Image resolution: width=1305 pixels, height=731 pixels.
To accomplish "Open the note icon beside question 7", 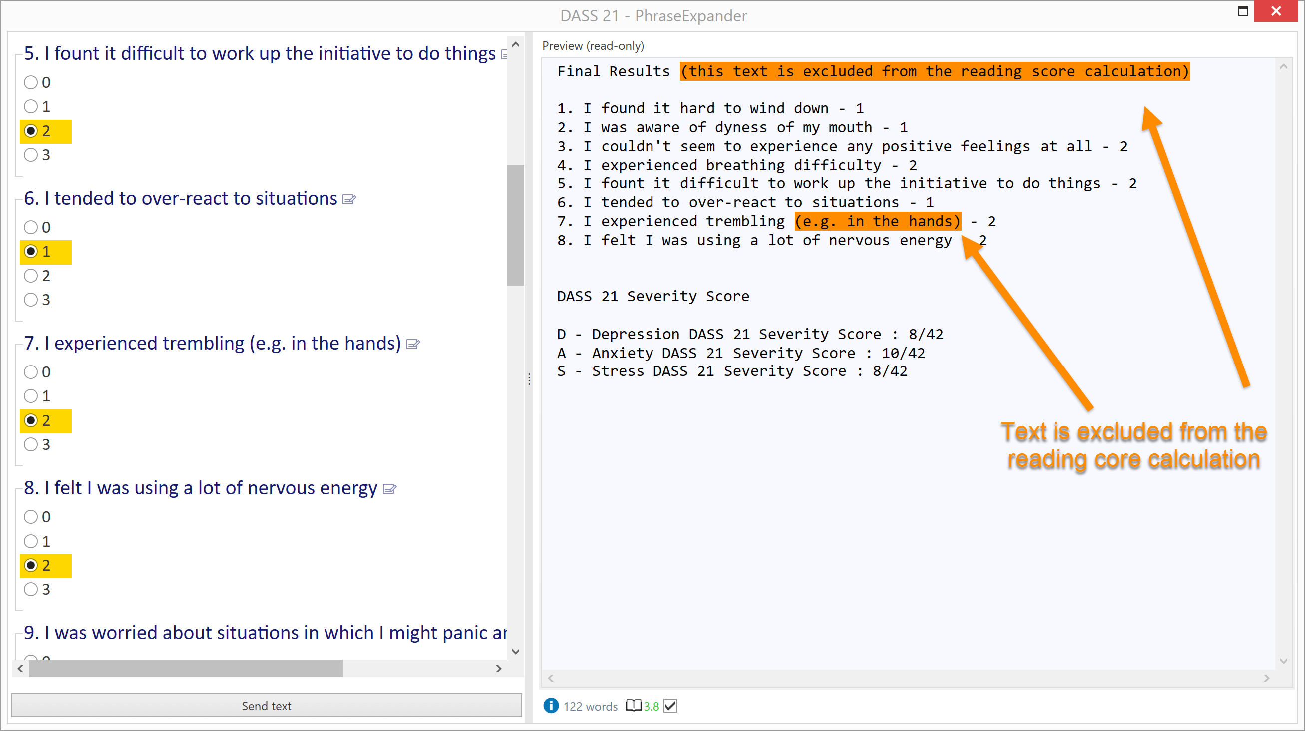I will 413,344.
